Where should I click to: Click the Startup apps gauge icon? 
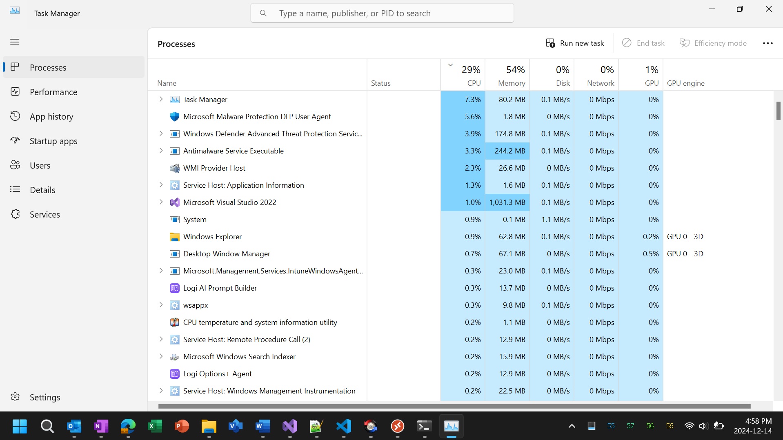tap(15, 140)
